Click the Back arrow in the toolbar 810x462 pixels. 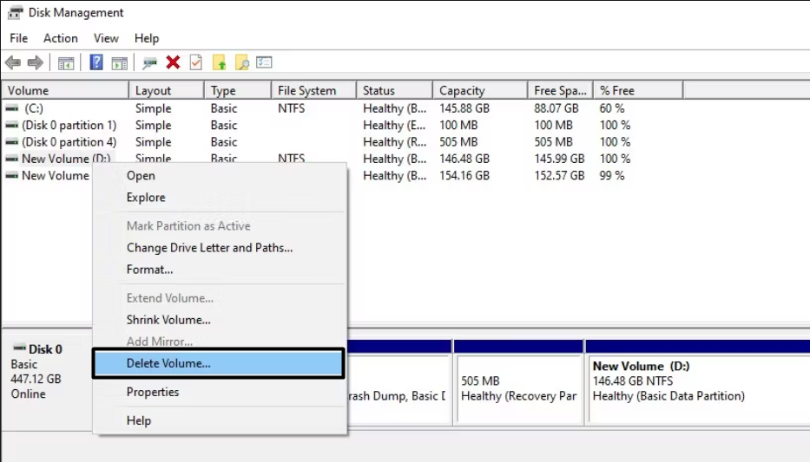[x=13, y=62]
